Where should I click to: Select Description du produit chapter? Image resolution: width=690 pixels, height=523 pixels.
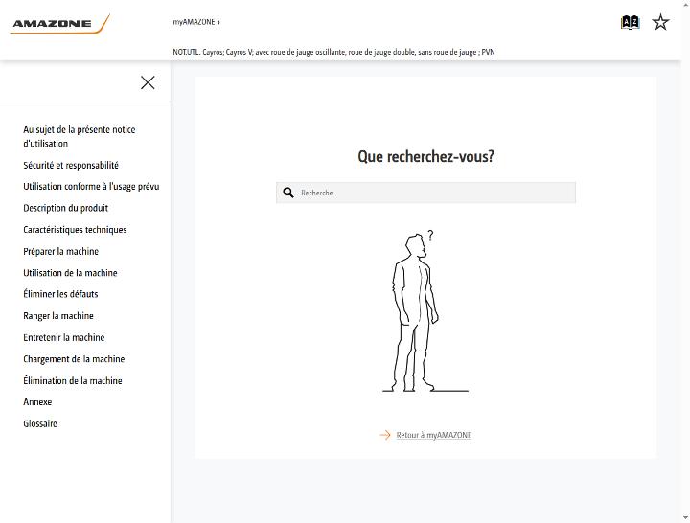(65, 208)
